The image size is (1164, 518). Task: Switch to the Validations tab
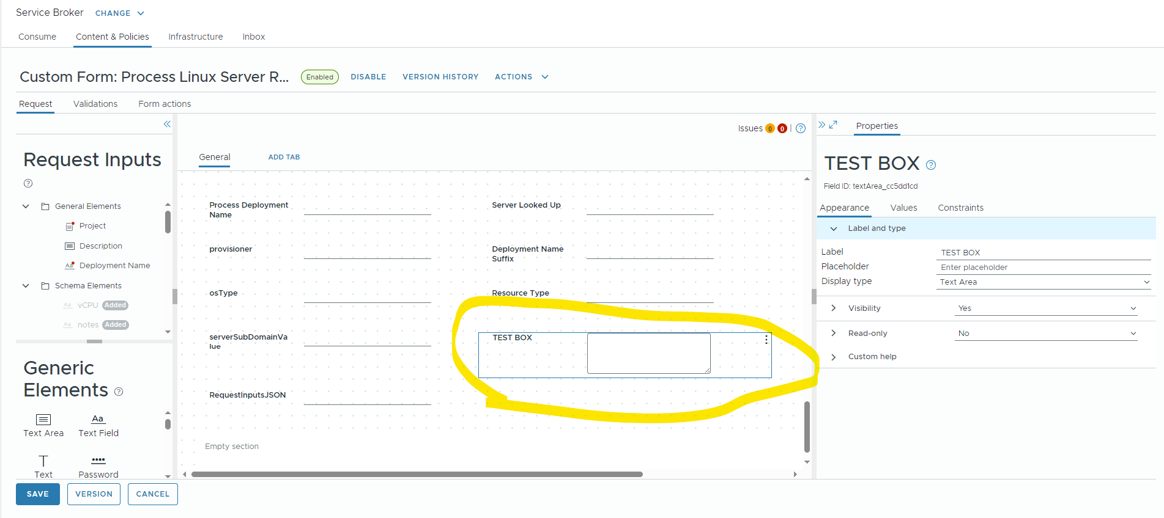pos(95,104)
